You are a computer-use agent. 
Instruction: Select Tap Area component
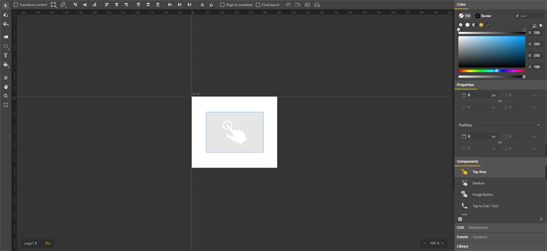pyautogui.click(x=500, y=172)
